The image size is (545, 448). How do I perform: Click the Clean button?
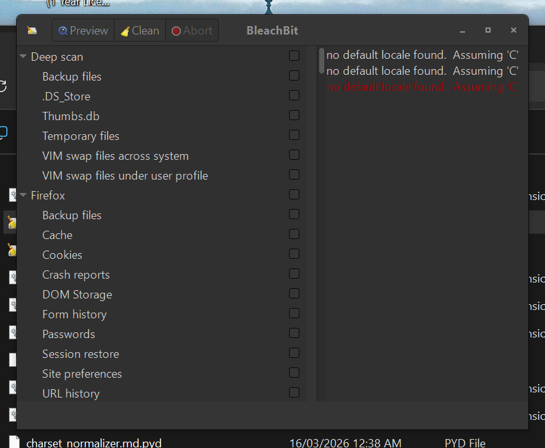click(x=139, y=31)
